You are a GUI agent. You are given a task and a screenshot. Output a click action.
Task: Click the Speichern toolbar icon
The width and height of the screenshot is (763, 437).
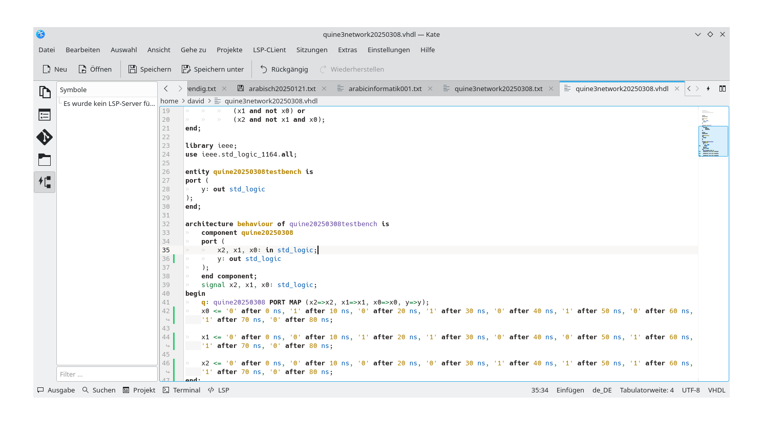coord(149,69)
